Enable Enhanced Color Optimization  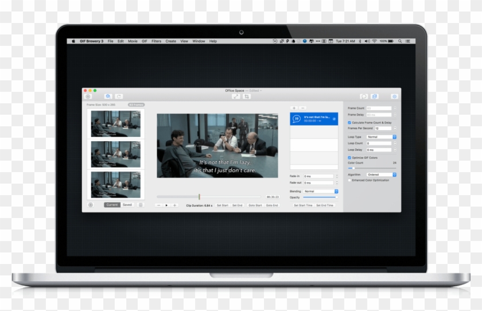point(349,180)
